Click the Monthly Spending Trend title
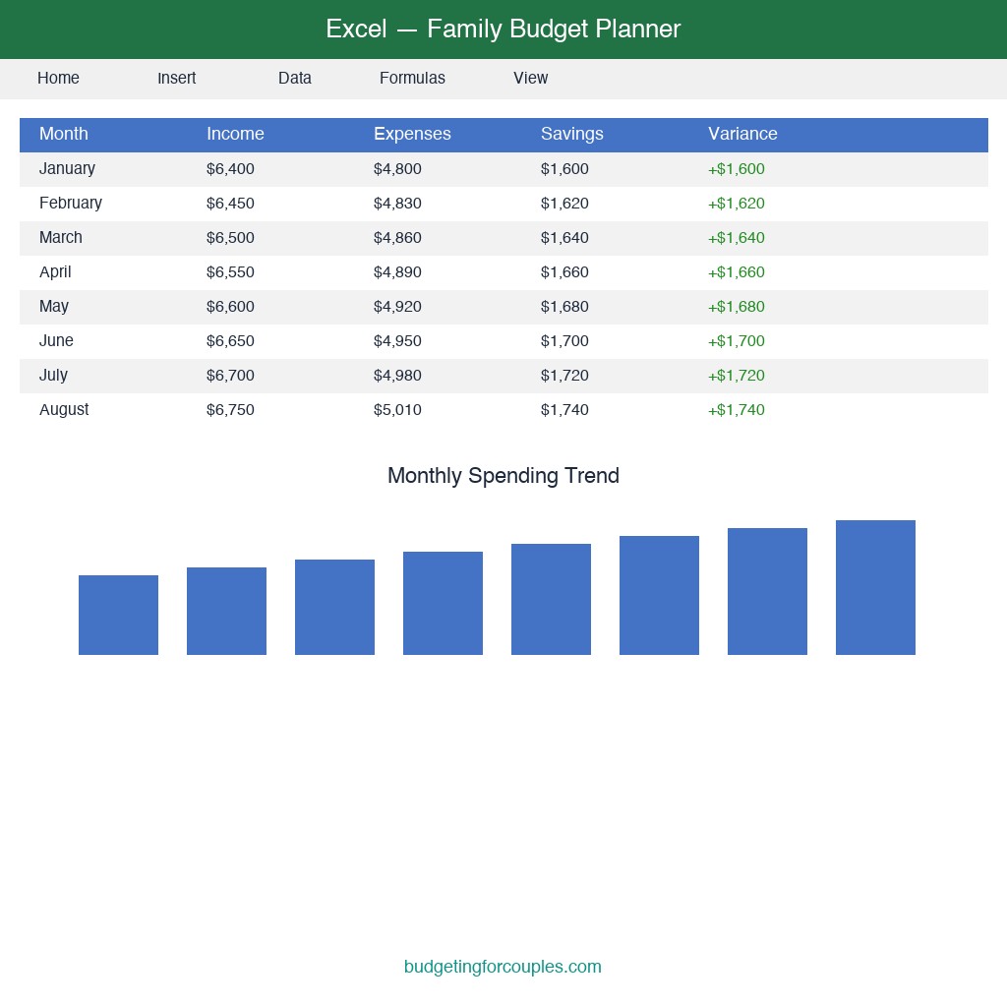Image resolution: width=1007 pixels, height=1007 pixels. coord(503,475)
